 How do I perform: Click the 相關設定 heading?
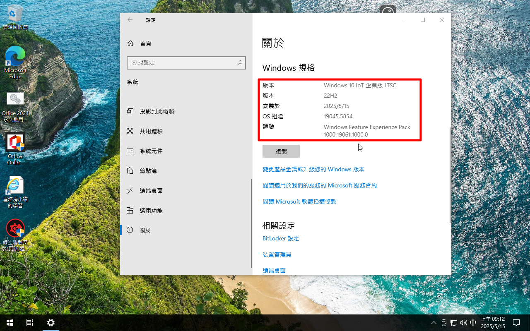coord(279,226)
